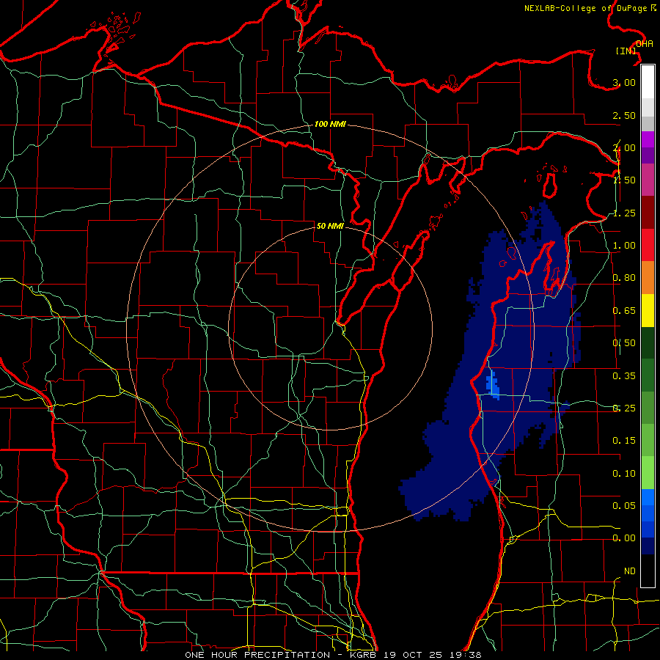
Task: Click the 0.50 legend value
Action: pyautogui.click(x=624, y=343)
